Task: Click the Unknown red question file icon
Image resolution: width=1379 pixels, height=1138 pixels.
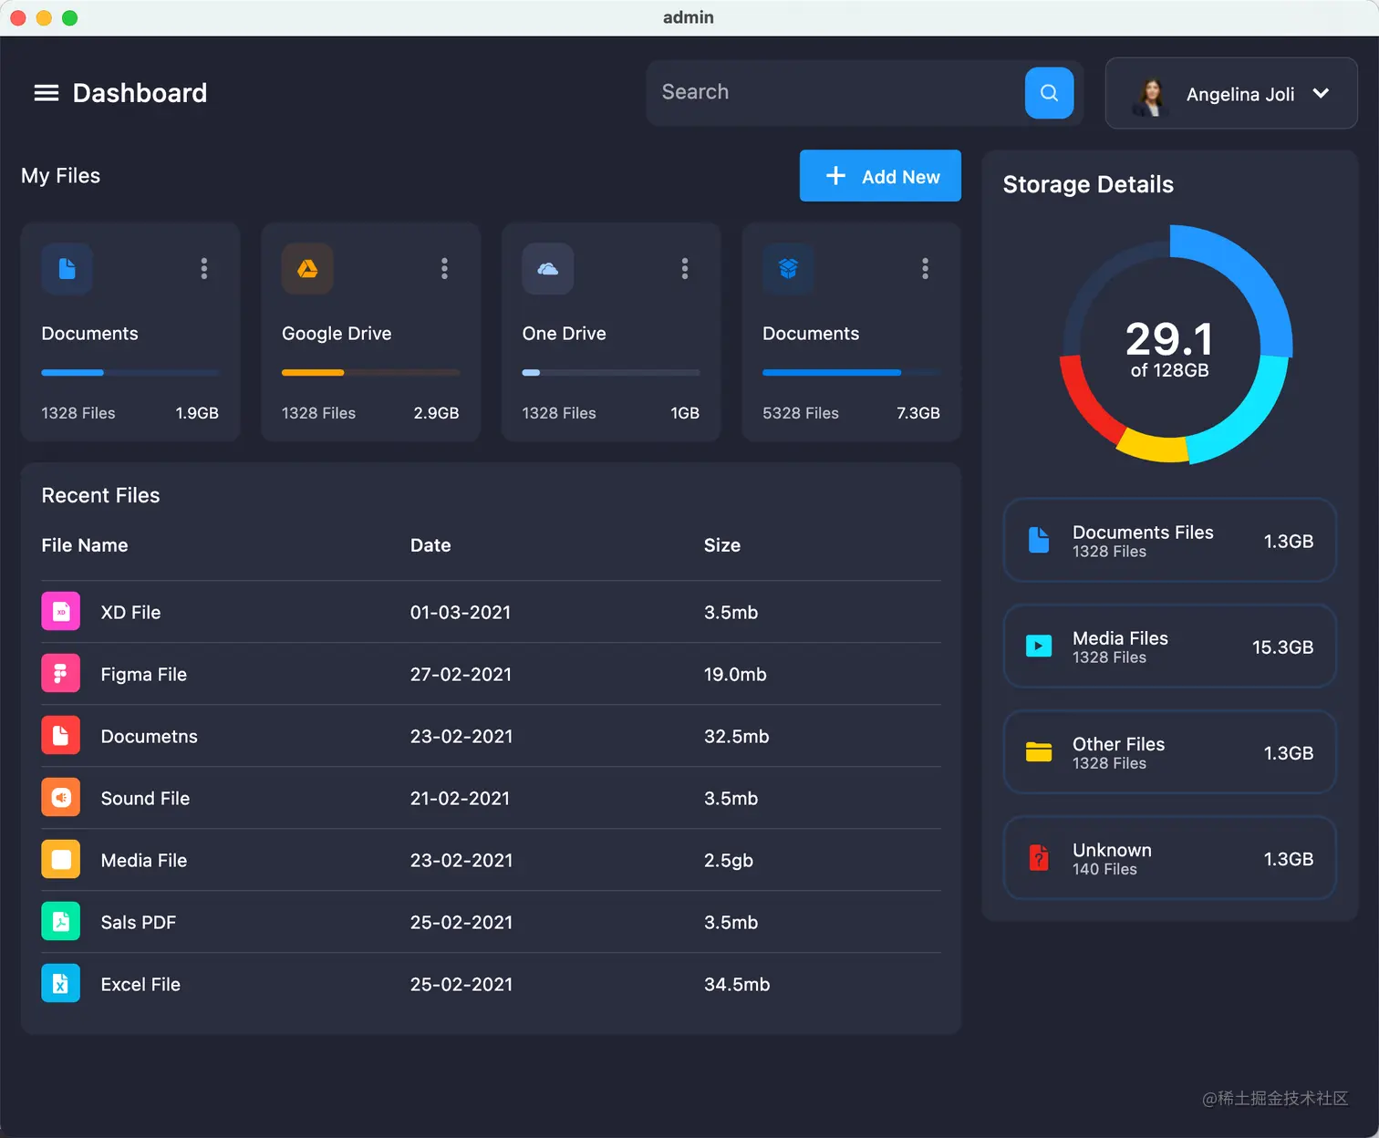Action: click(x=1039, y=858)
